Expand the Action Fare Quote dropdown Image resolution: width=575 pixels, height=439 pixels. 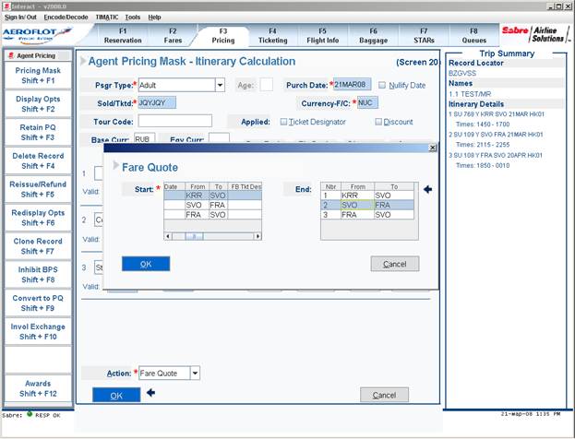195,373
